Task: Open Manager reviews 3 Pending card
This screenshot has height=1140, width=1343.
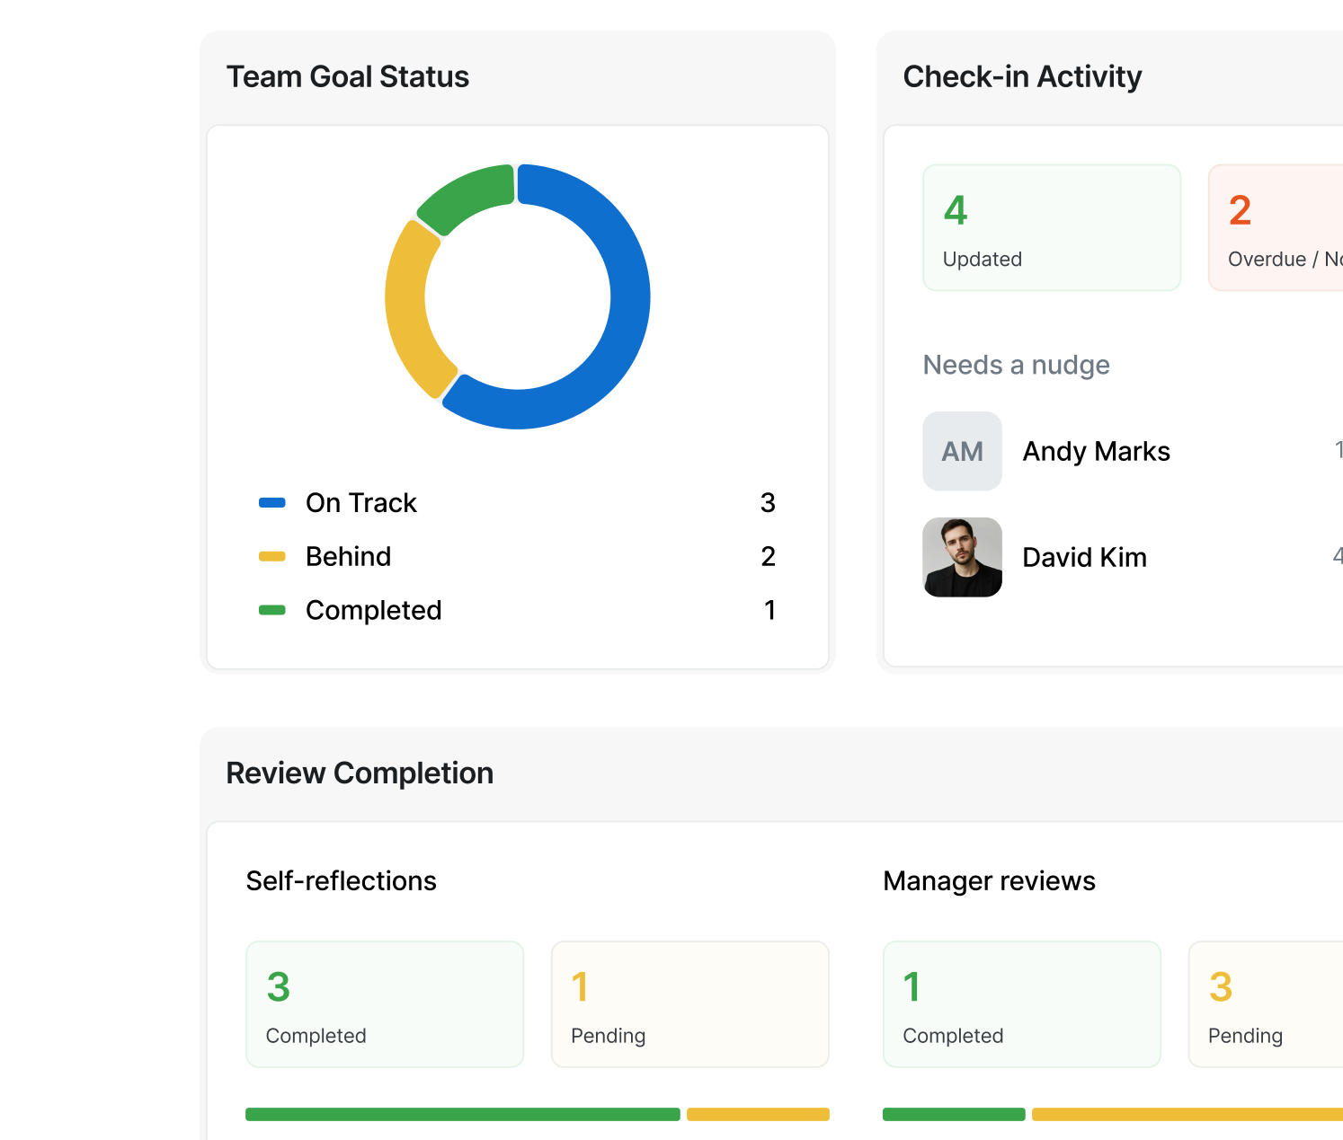Action: click(1266, 1004)
